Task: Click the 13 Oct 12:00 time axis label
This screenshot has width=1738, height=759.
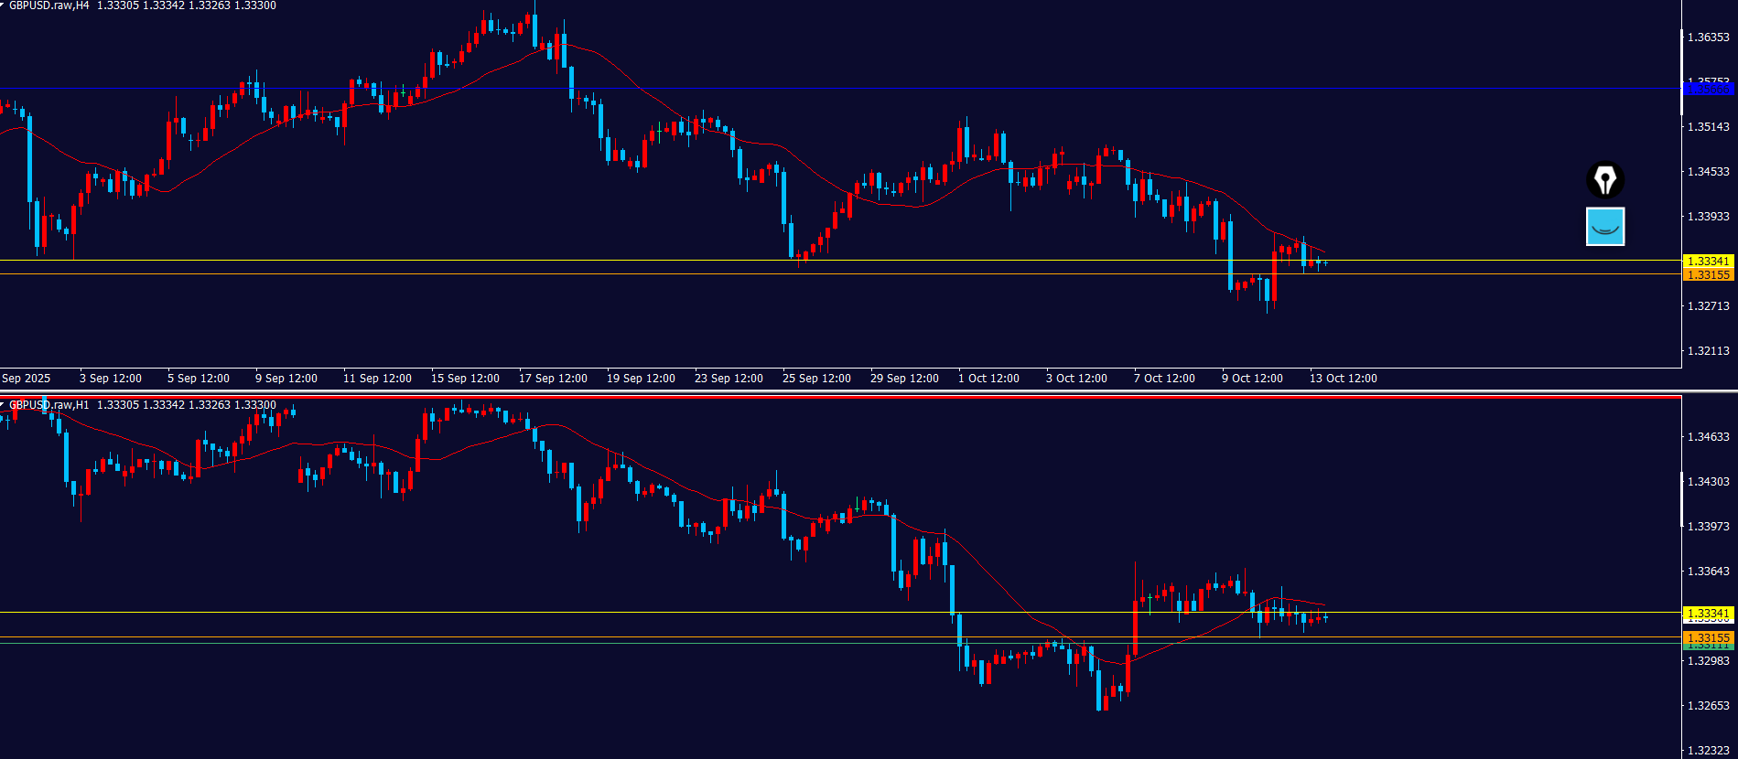Action: 1343,379
